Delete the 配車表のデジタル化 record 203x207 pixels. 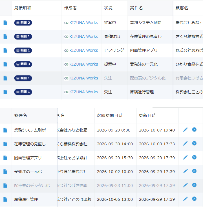coord(194,185)
